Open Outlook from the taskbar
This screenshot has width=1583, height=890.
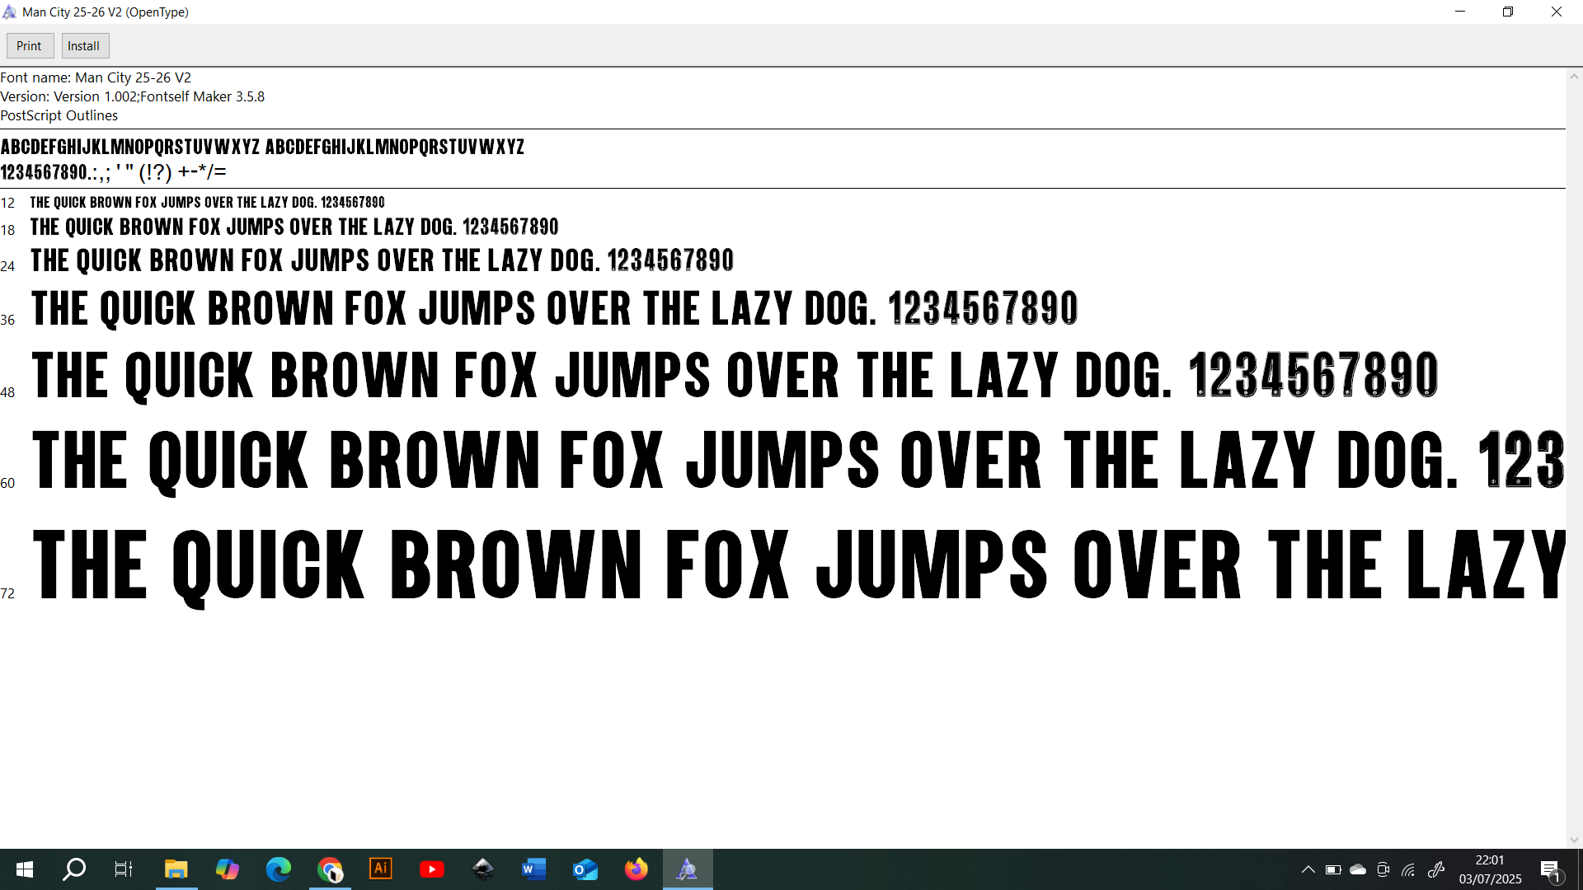click(x=585, y=869)
